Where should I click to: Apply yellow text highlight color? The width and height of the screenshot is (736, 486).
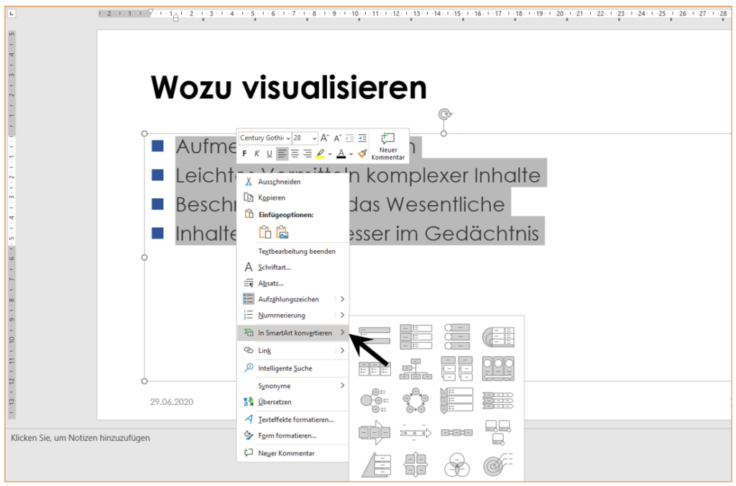click(320, 154)
